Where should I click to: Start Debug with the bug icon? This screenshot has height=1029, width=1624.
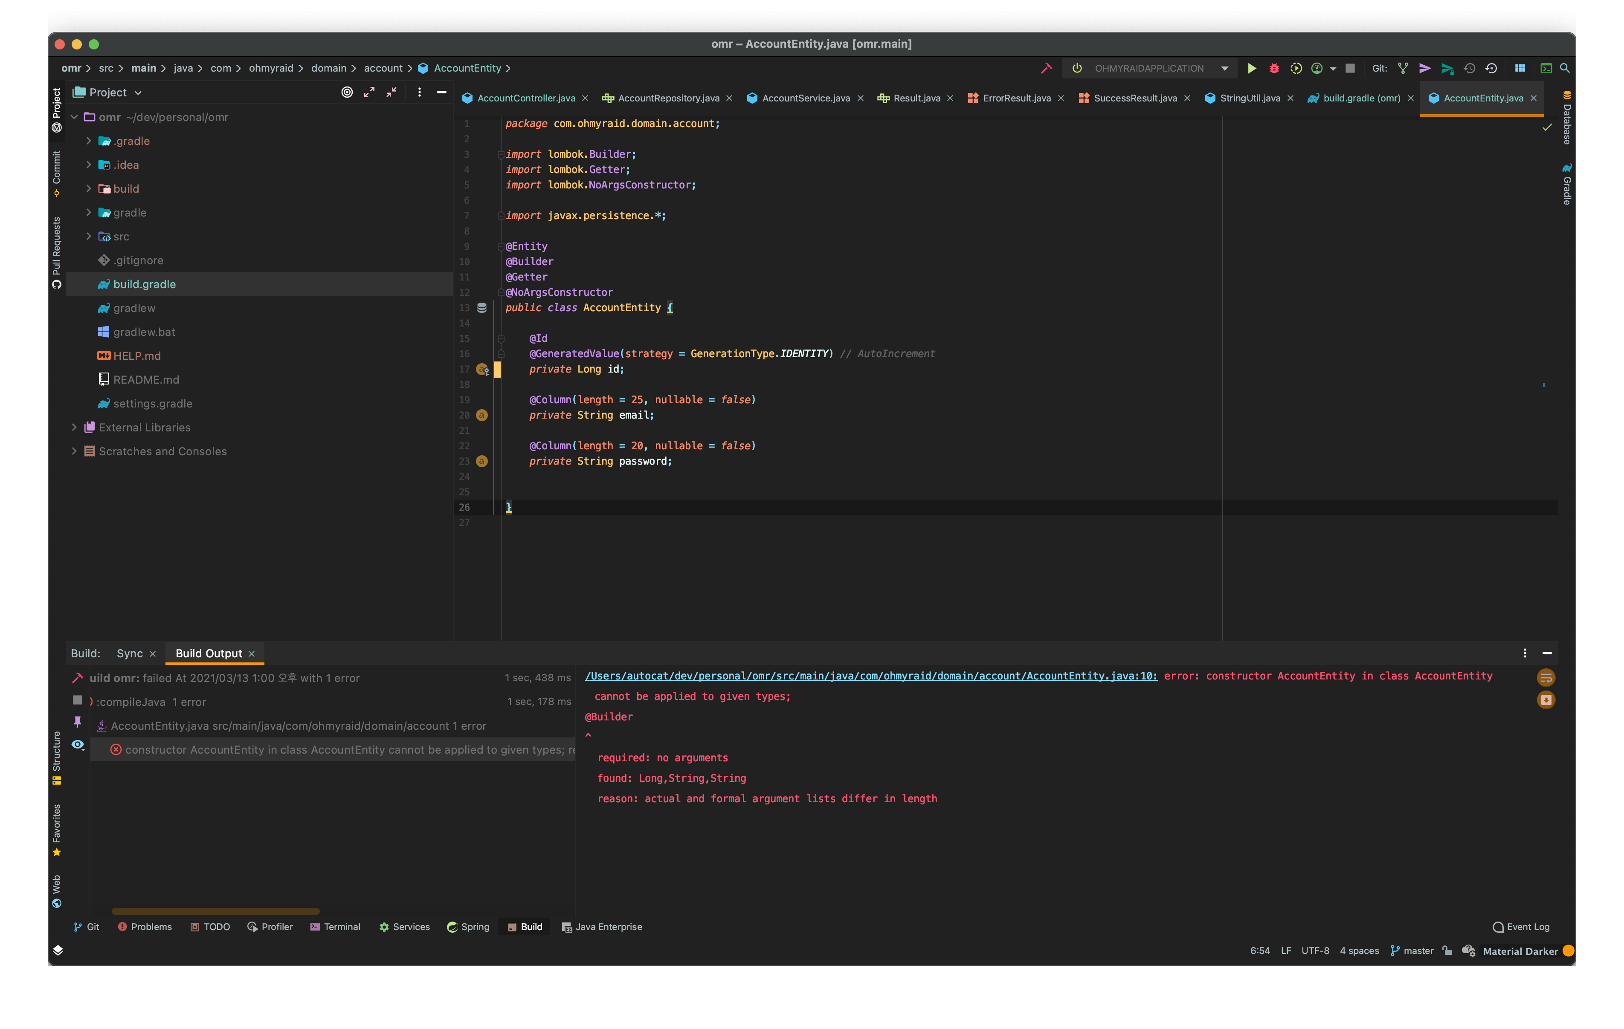pyautogui.click(x=1274, y=68)
